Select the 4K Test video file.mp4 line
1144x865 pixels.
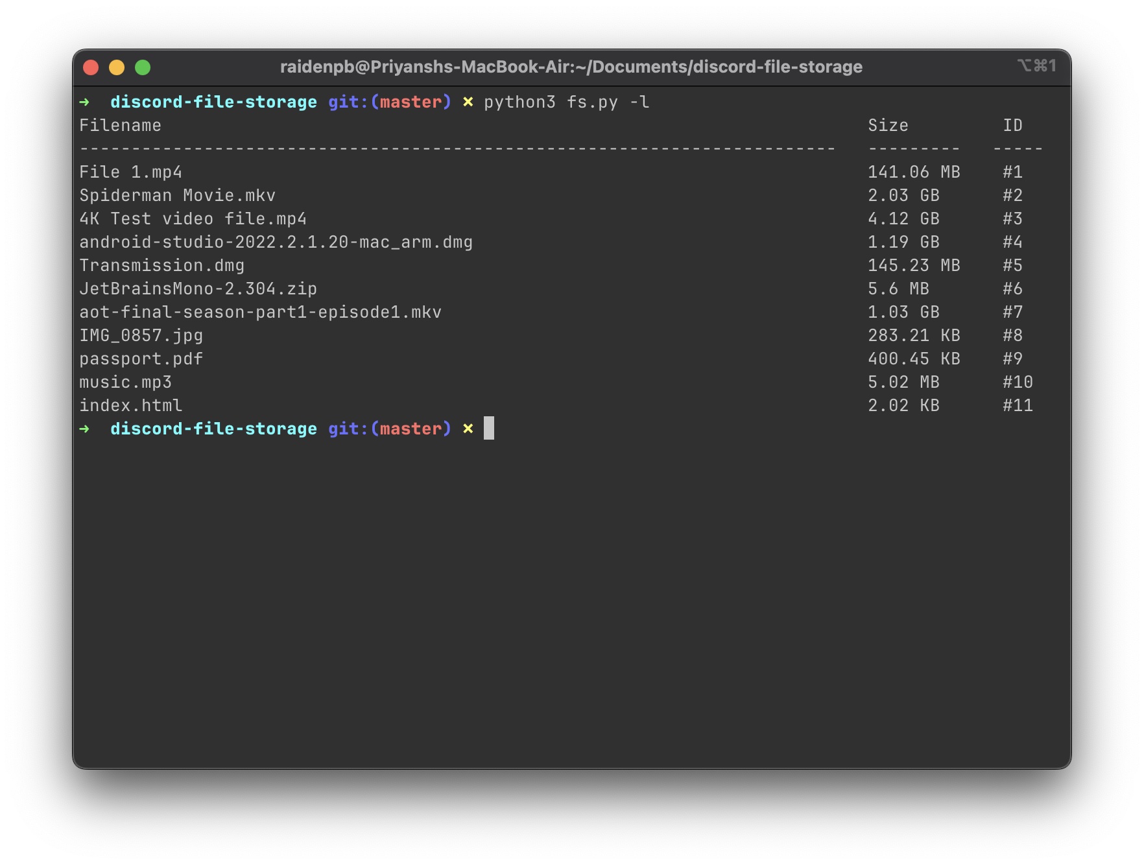pos(192,219)
